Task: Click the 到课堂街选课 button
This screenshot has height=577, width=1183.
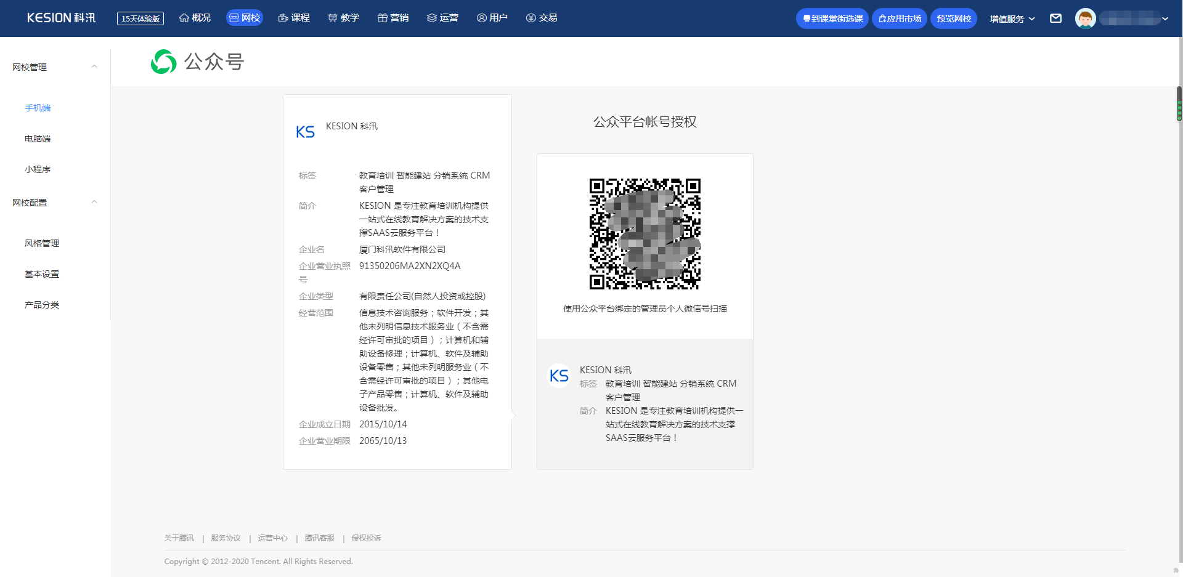Action: [x=832, y=18]
